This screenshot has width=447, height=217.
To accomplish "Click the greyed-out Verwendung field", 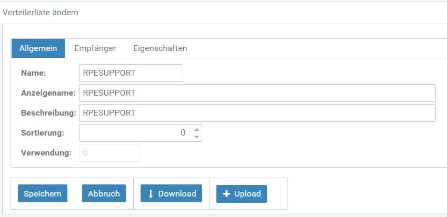I will pyautogui.click(x=110, y=153).
